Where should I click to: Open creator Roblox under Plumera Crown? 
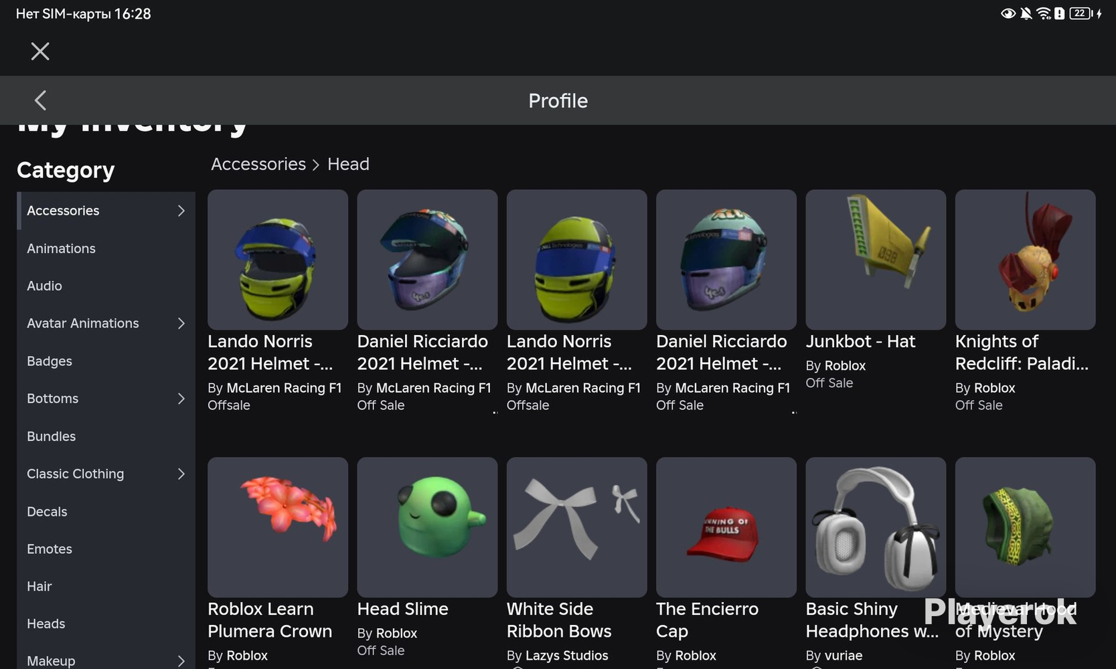(x=247, y=656)
